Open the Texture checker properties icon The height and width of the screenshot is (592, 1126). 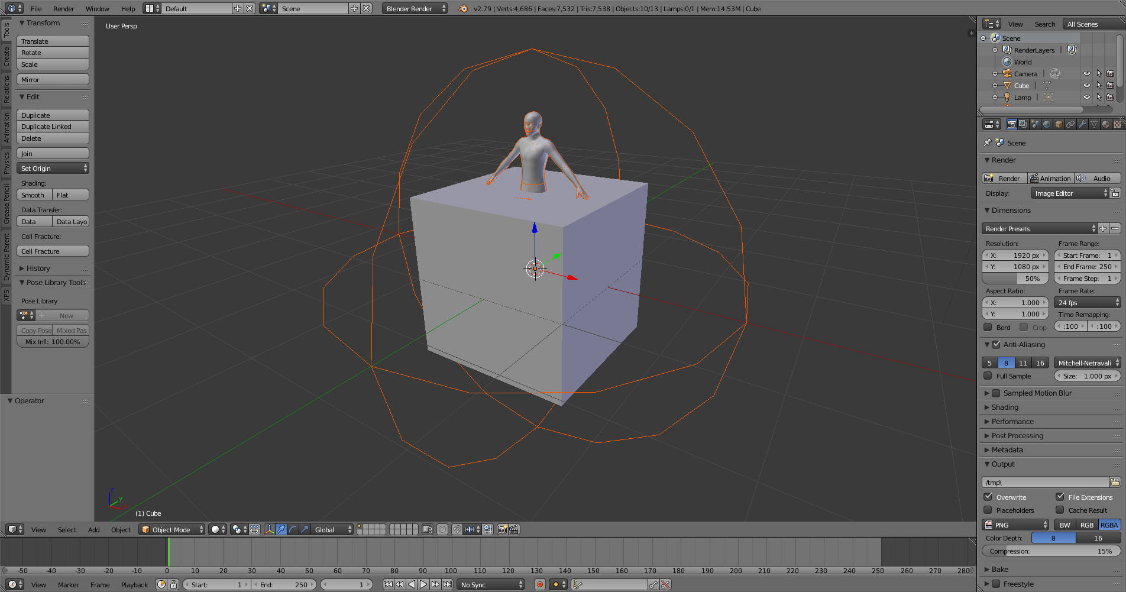tap(1118, 124)
